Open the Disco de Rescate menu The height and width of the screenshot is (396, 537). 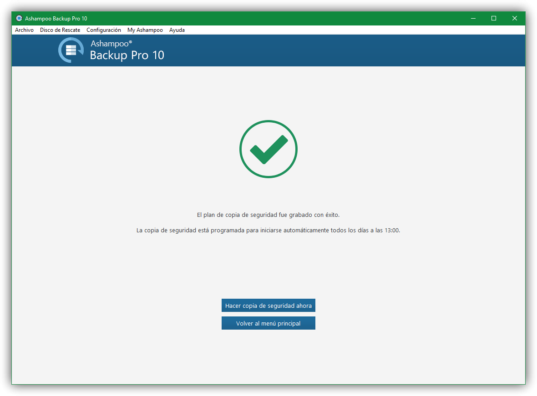(60, 30)
